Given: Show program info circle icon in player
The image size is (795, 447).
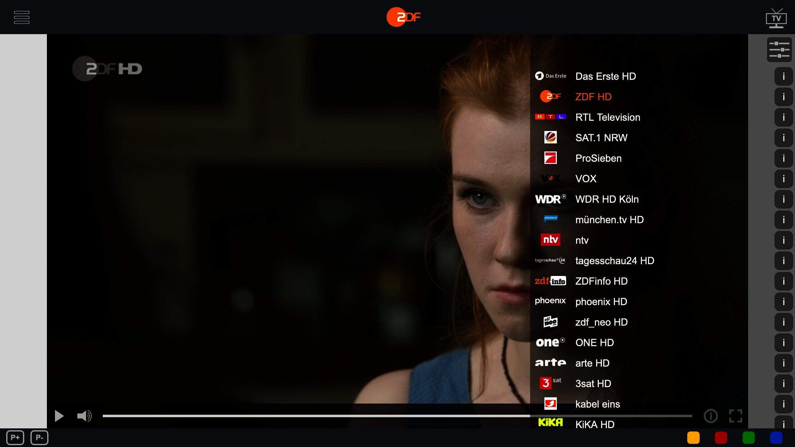Looking at the screenshot, I should pos(711,416).
